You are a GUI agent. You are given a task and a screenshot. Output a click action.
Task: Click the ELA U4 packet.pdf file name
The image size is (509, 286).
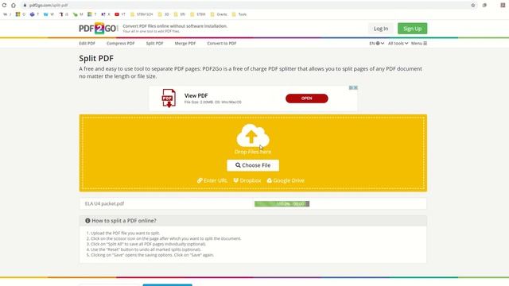[104, 203]
